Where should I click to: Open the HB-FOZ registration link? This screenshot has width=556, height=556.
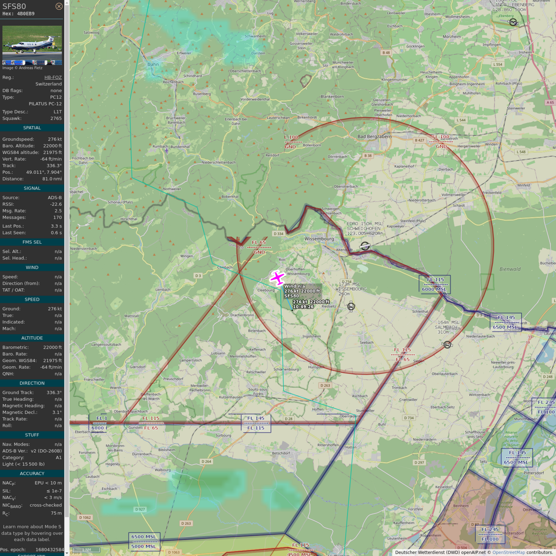[53, 77]
